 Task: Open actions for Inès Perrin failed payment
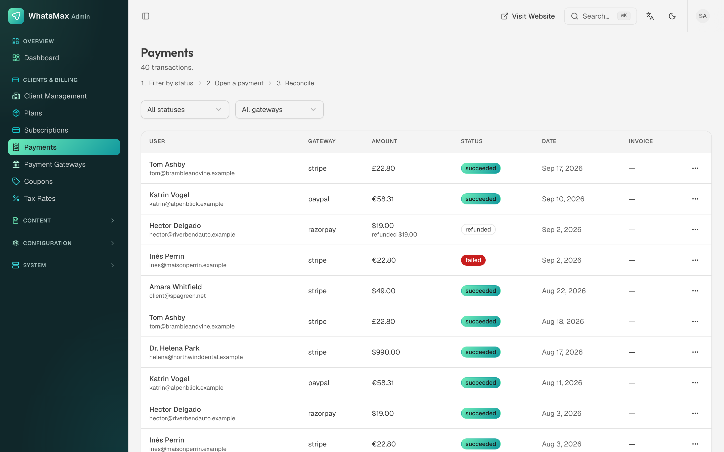pyautogui.click(x=695, y=260)
